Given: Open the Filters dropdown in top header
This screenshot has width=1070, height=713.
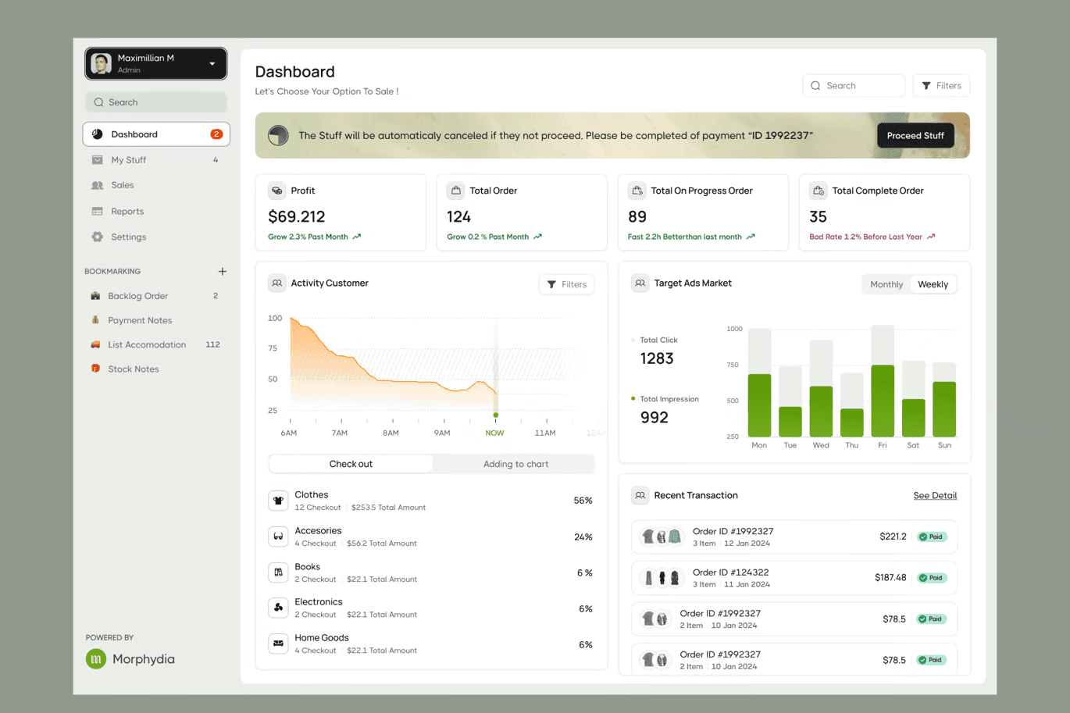Looking at the screenshot, I should point(941,86).
